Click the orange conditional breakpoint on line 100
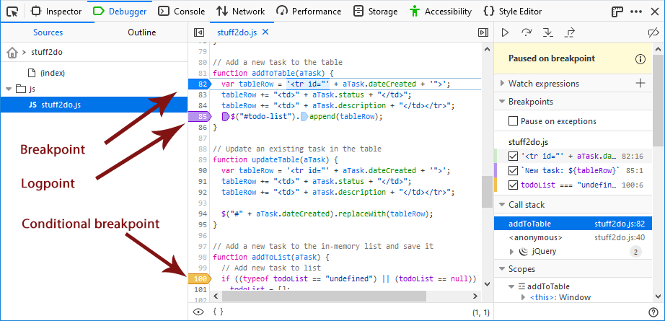Image resolution: width=665 pixels, height=321 pixels. (x=198, y=278)
